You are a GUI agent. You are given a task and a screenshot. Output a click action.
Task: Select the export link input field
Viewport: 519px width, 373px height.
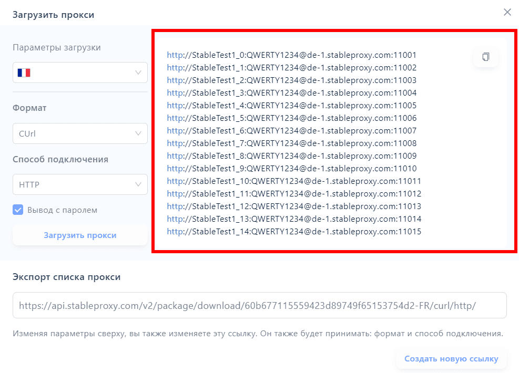(x=259, y=305)
